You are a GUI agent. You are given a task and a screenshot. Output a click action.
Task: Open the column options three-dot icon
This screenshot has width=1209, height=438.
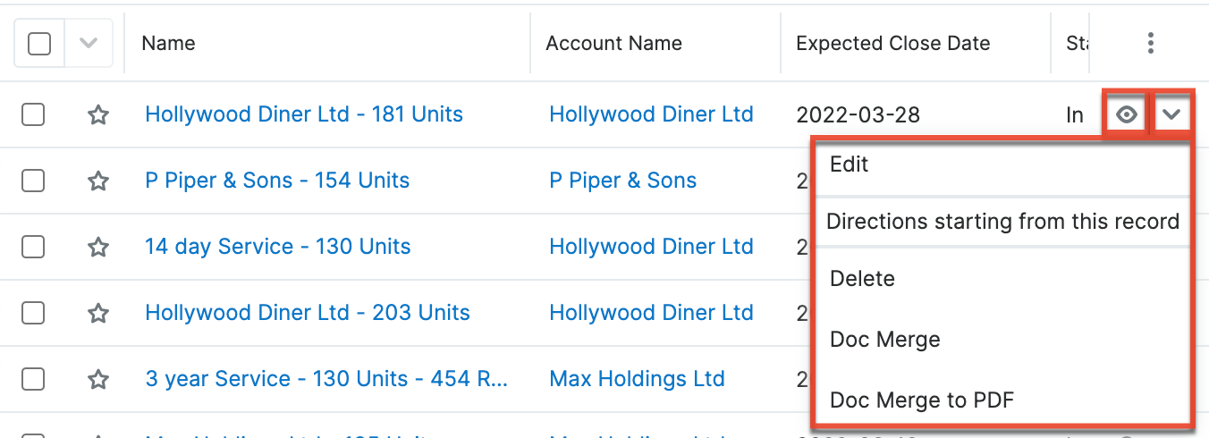click(x=1151, y=43)
